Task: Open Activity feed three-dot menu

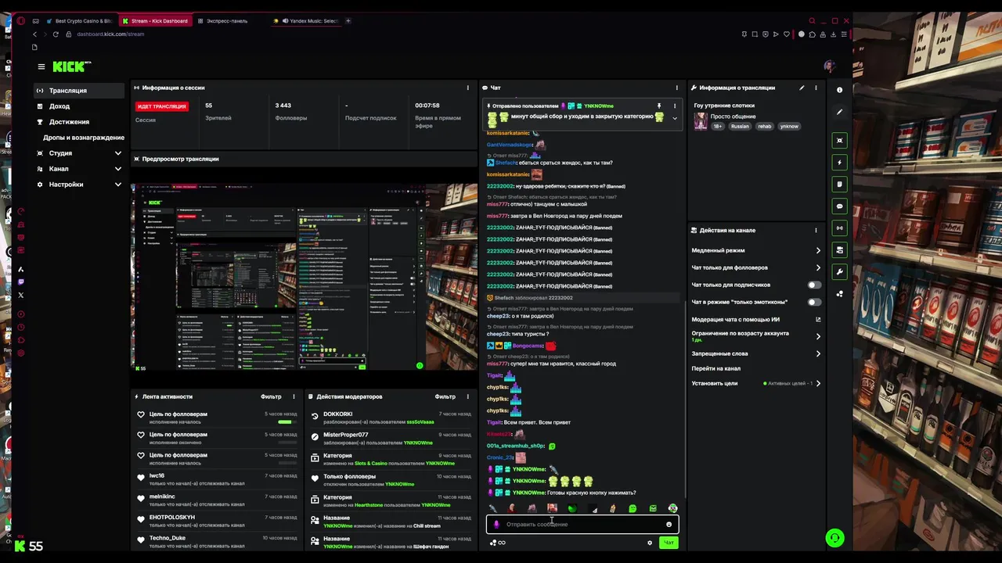Action: tap(294, 396)
